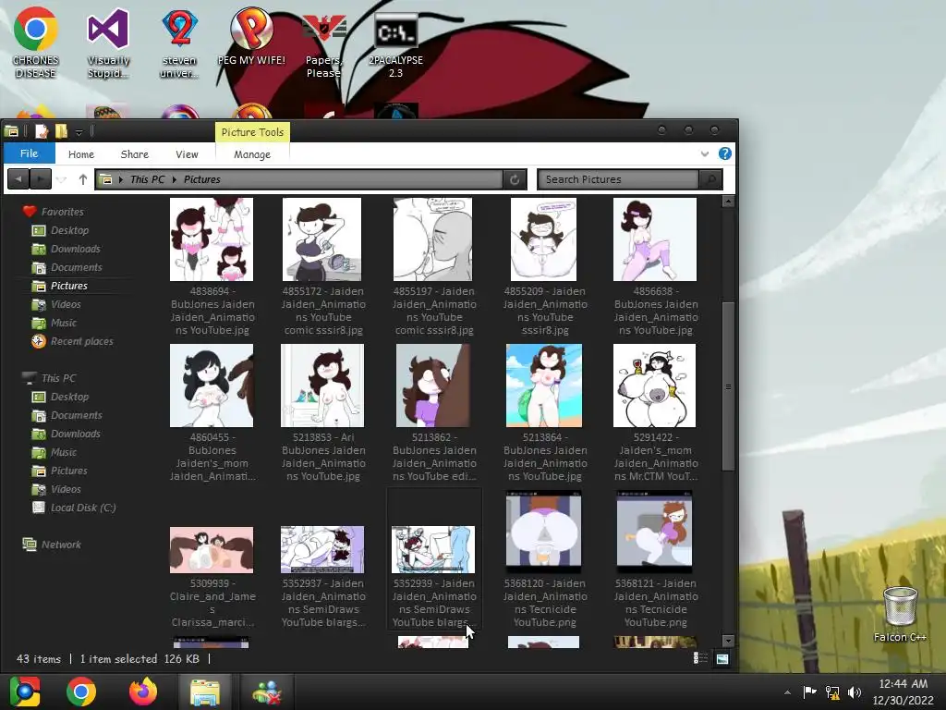
Task: Open the recent locations dropdown arrow
Action: click(x=61, y=179)
